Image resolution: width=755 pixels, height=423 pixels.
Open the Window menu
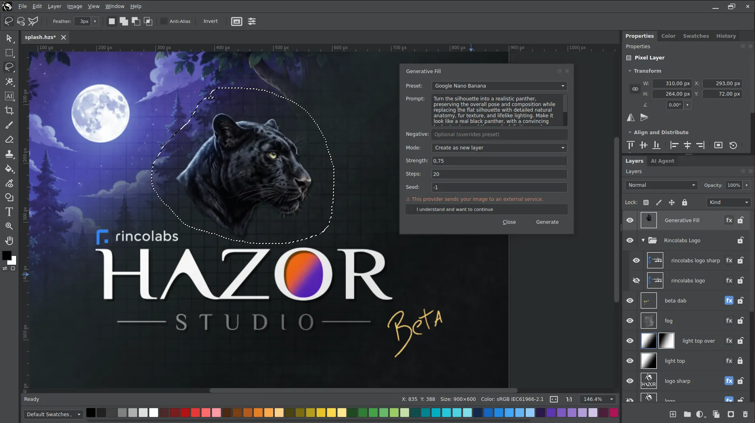[115, 6]
